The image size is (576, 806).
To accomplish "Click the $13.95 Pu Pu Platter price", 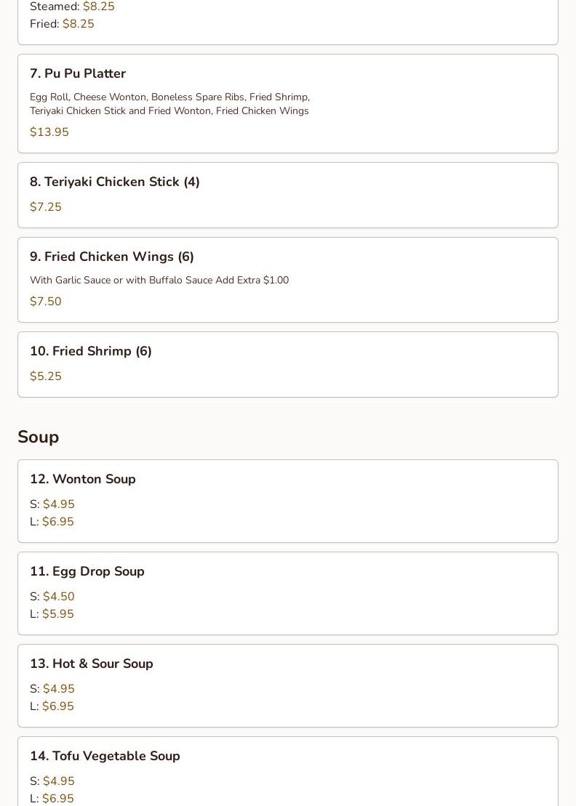I will point(49,132).
